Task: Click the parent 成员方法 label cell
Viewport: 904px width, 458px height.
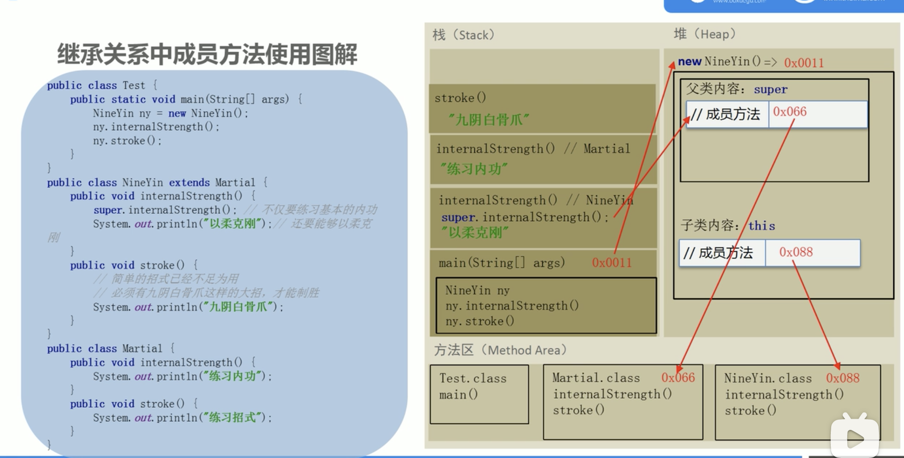Action: pyautogui.click(x=727, y=114)
